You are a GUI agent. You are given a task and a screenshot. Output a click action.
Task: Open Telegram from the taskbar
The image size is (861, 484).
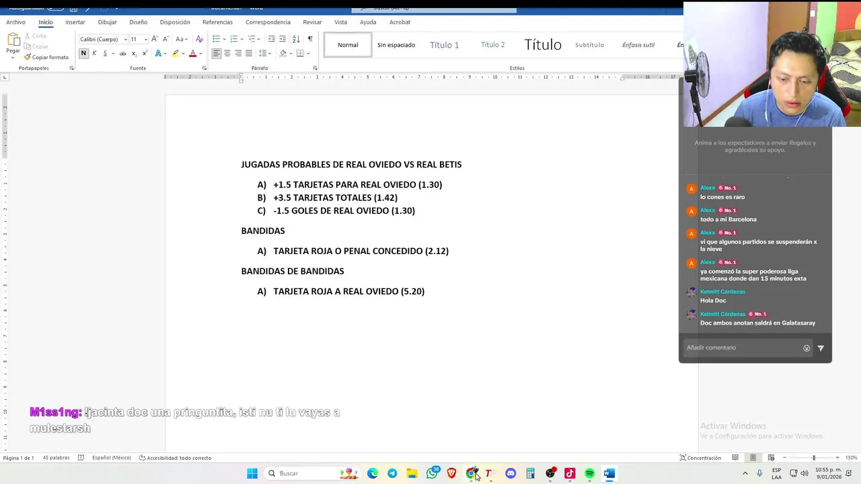click(x=392, y=473)
